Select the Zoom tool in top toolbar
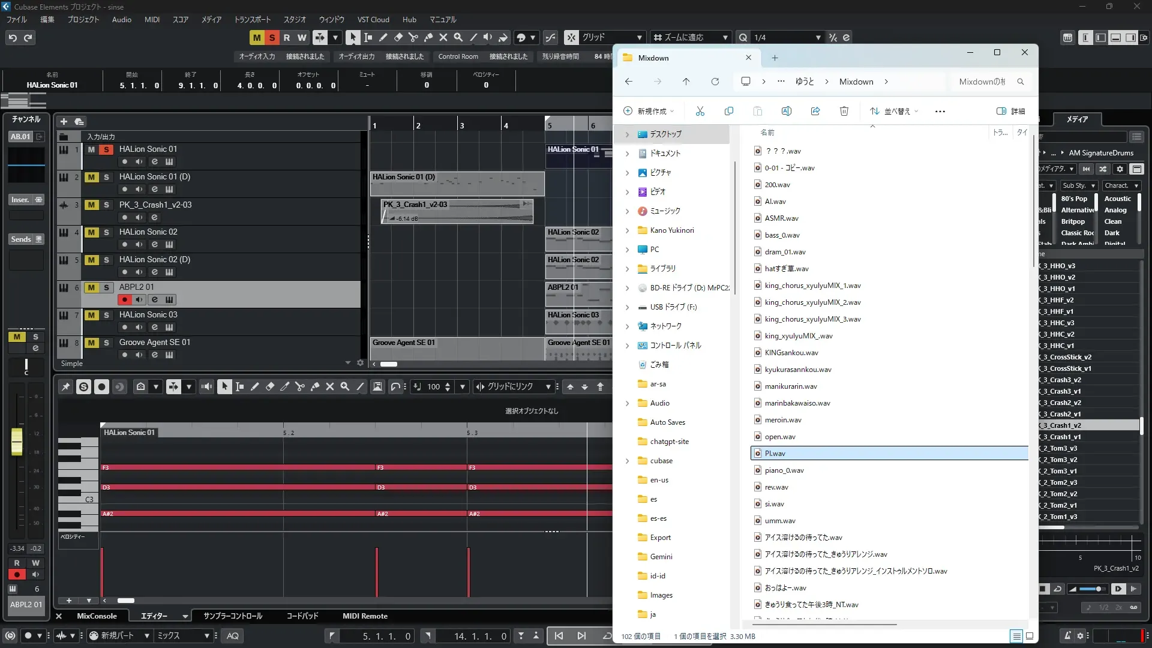Screen dimensions: 1152x648 [458, 37]
